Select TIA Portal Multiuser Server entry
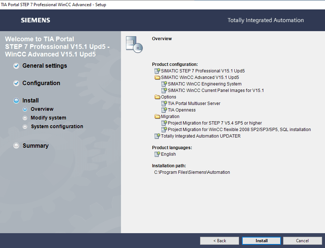The image size is (325, 248). click(194, 104)
